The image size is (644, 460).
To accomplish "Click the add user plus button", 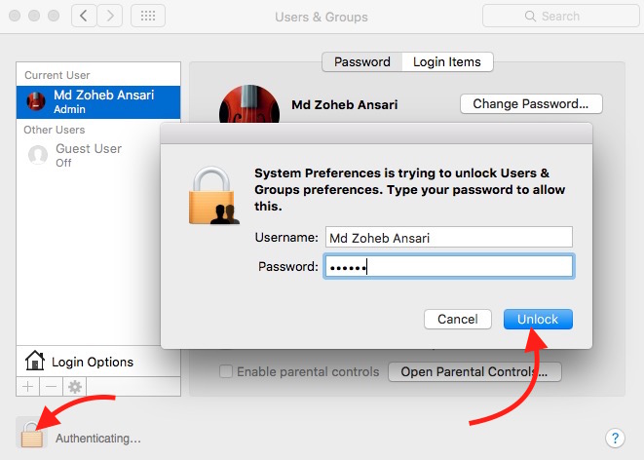I will click(x=27, y=387).
